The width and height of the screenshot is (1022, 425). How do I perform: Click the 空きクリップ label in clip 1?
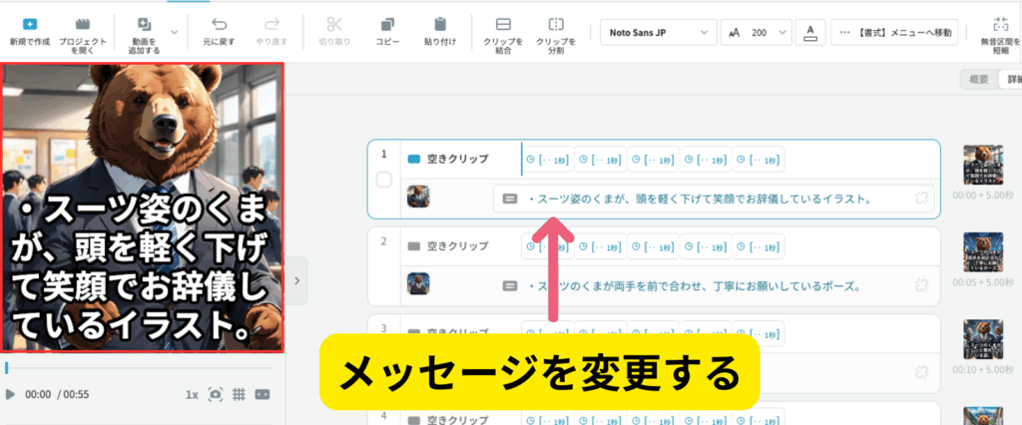(x=457, y=159)
